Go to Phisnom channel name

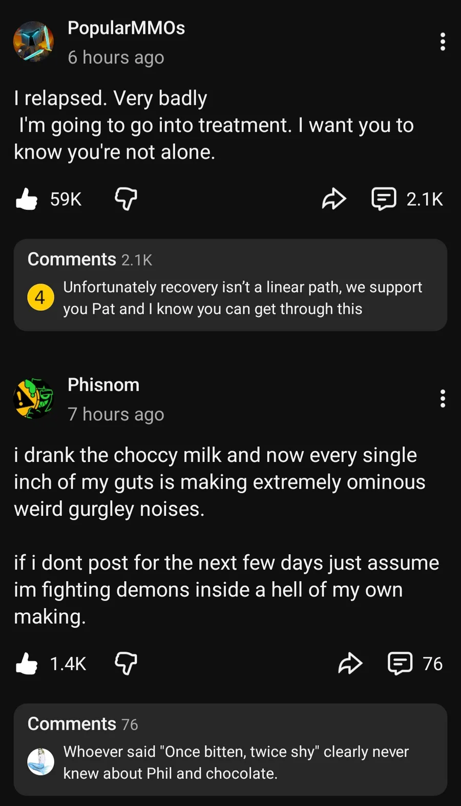[x=103, y=385]
